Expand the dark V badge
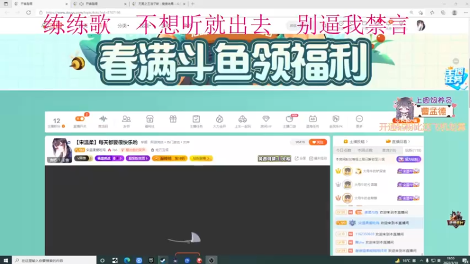Screen dimensions: 470x264 [x=83, y=158]
